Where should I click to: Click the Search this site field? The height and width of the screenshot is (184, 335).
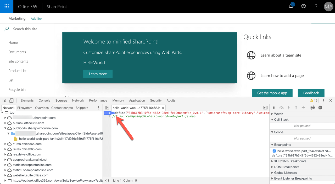click(27, 29)
